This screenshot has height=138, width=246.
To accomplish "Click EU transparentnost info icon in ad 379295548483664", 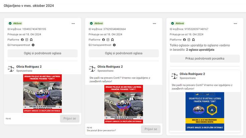I will click(x=114, y=45).
